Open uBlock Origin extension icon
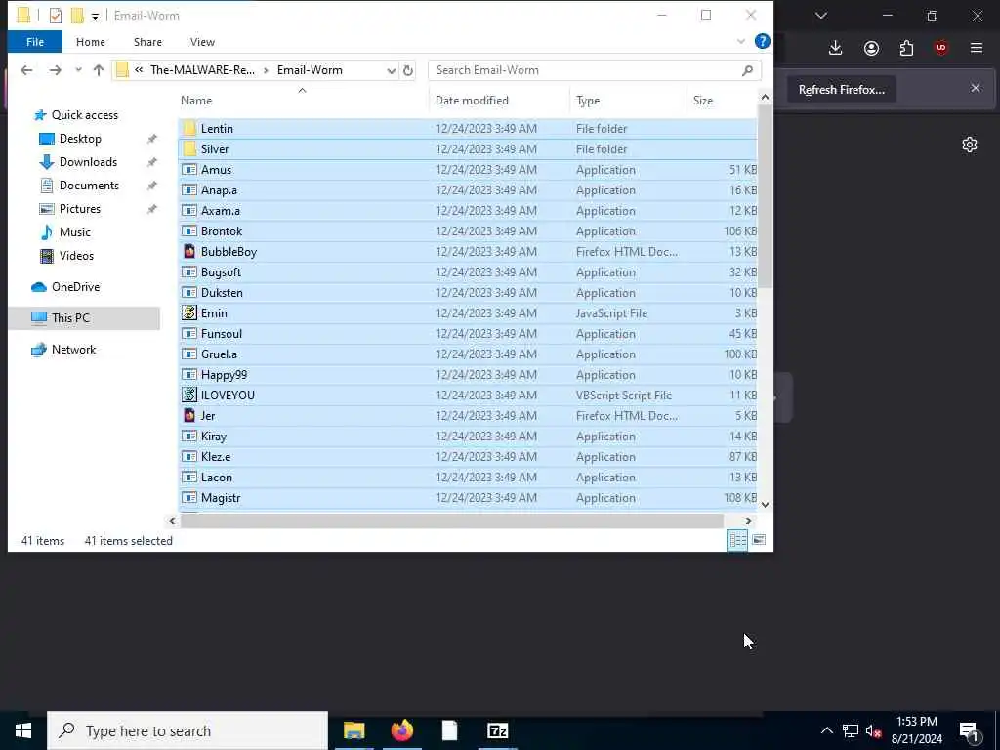Viewport: 1000px width, 750px height. pos(941,48)
